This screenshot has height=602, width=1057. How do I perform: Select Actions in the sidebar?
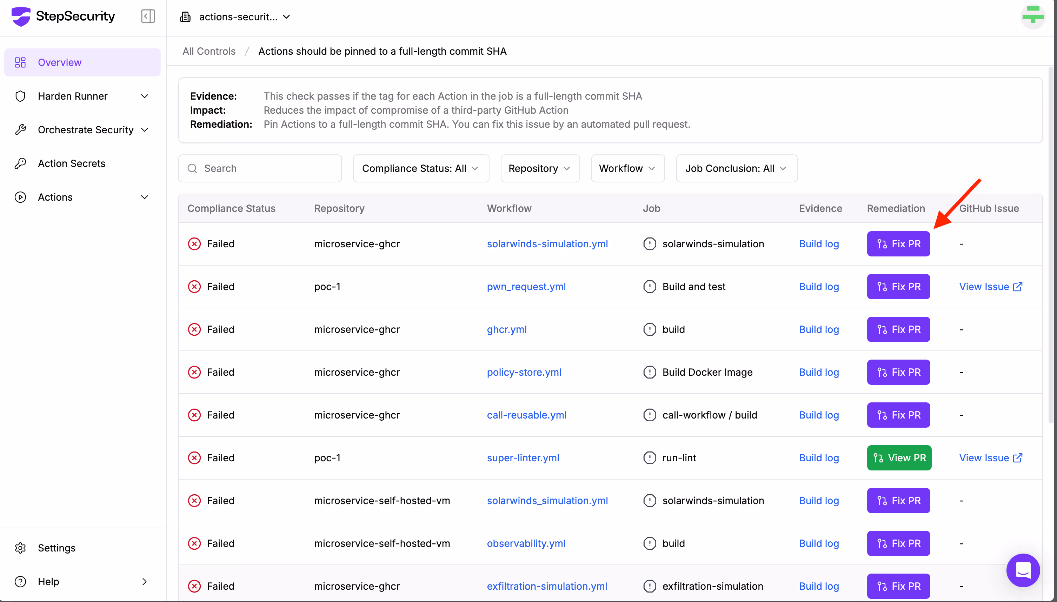tap(82, 197)
